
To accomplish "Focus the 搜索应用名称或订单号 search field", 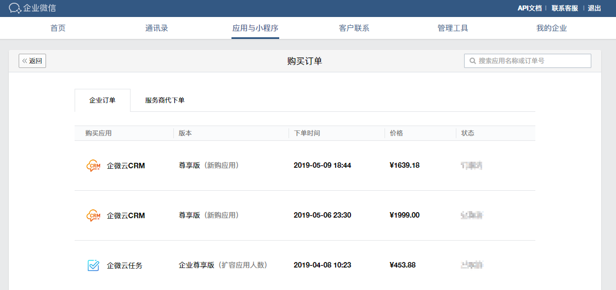I will pyautogui.click(x=528, y=61).
